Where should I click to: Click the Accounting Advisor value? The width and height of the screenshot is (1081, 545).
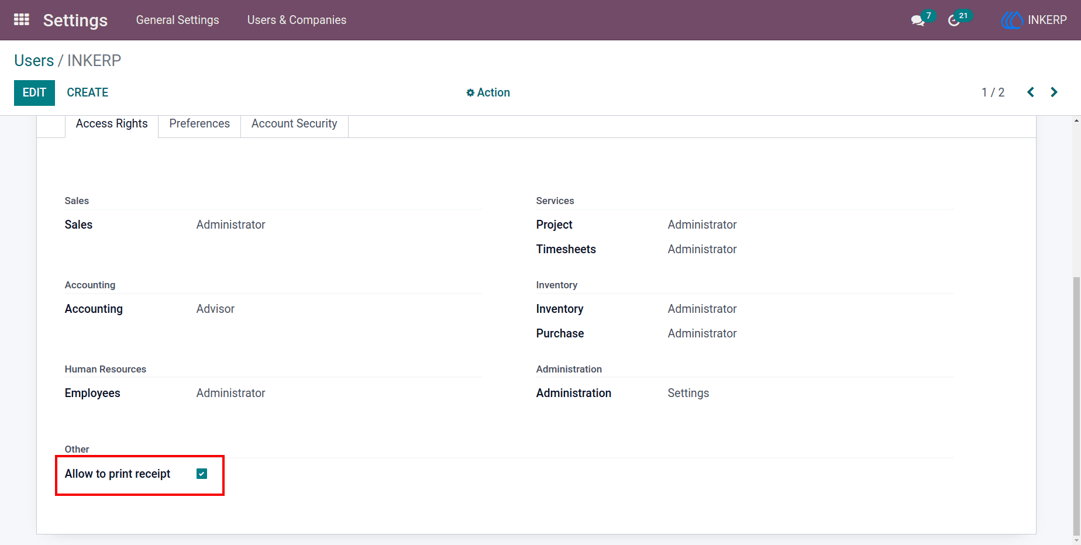[215, 309]
